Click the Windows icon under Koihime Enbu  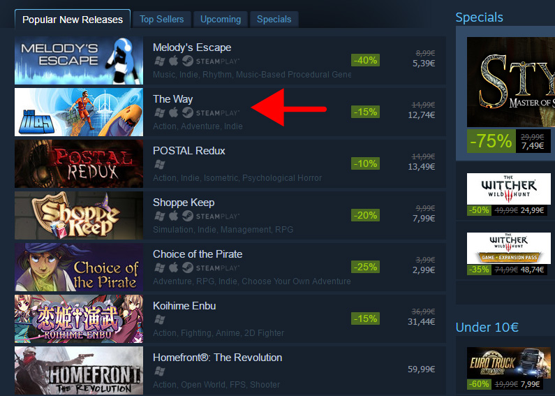coord(160,319)
